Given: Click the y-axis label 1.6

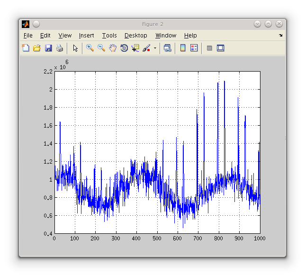Looking at the screenshot, I should tap(48, 126).
